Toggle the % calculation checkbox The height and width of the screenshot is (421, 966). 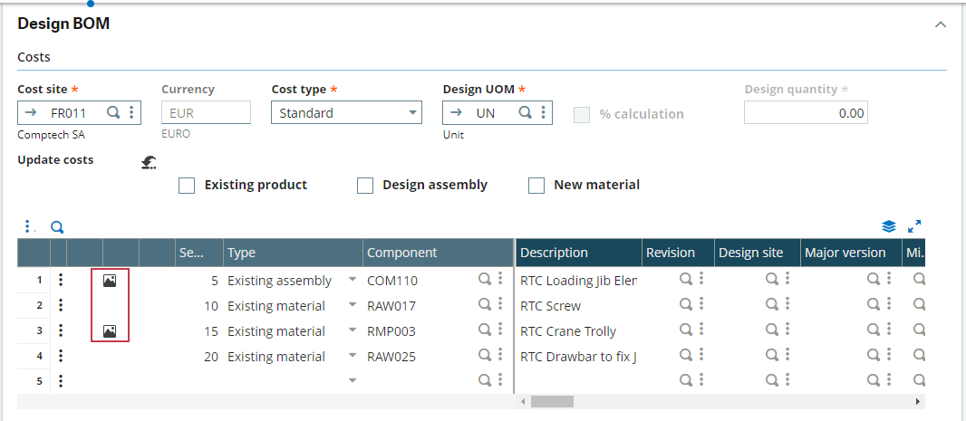click(582, 114)
